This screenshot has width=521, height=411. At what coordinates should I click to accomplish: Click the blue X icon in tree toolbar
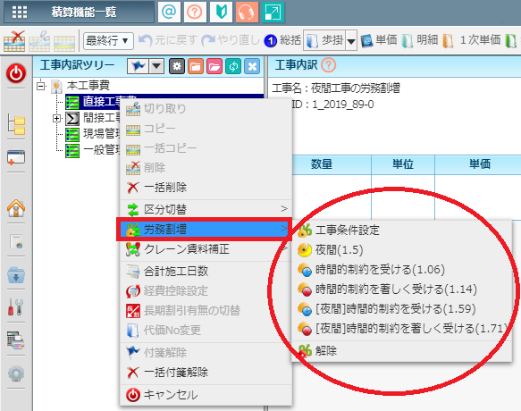click(252, 66)
